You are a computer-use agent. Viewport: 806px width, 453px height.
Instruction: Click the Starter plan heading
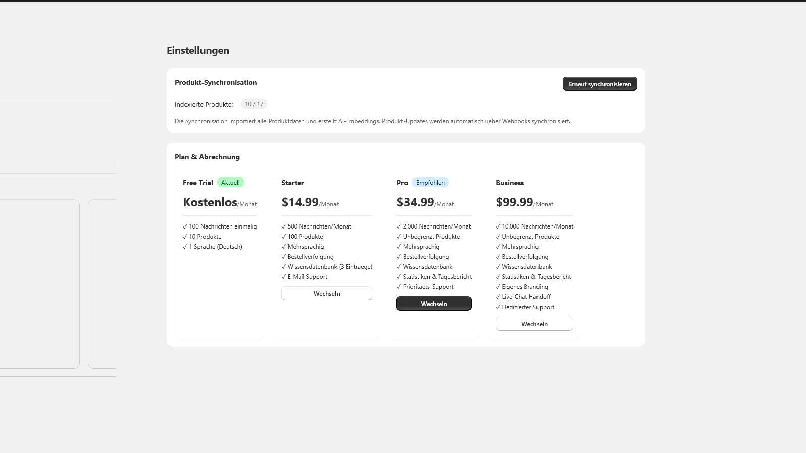point(293,183)
